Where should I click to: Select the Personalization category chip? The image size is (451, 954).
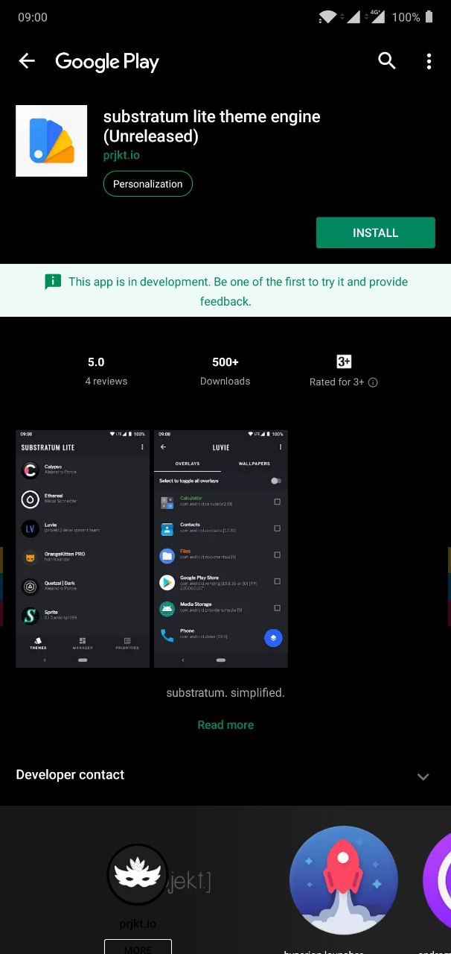click(x=148, y=184)
